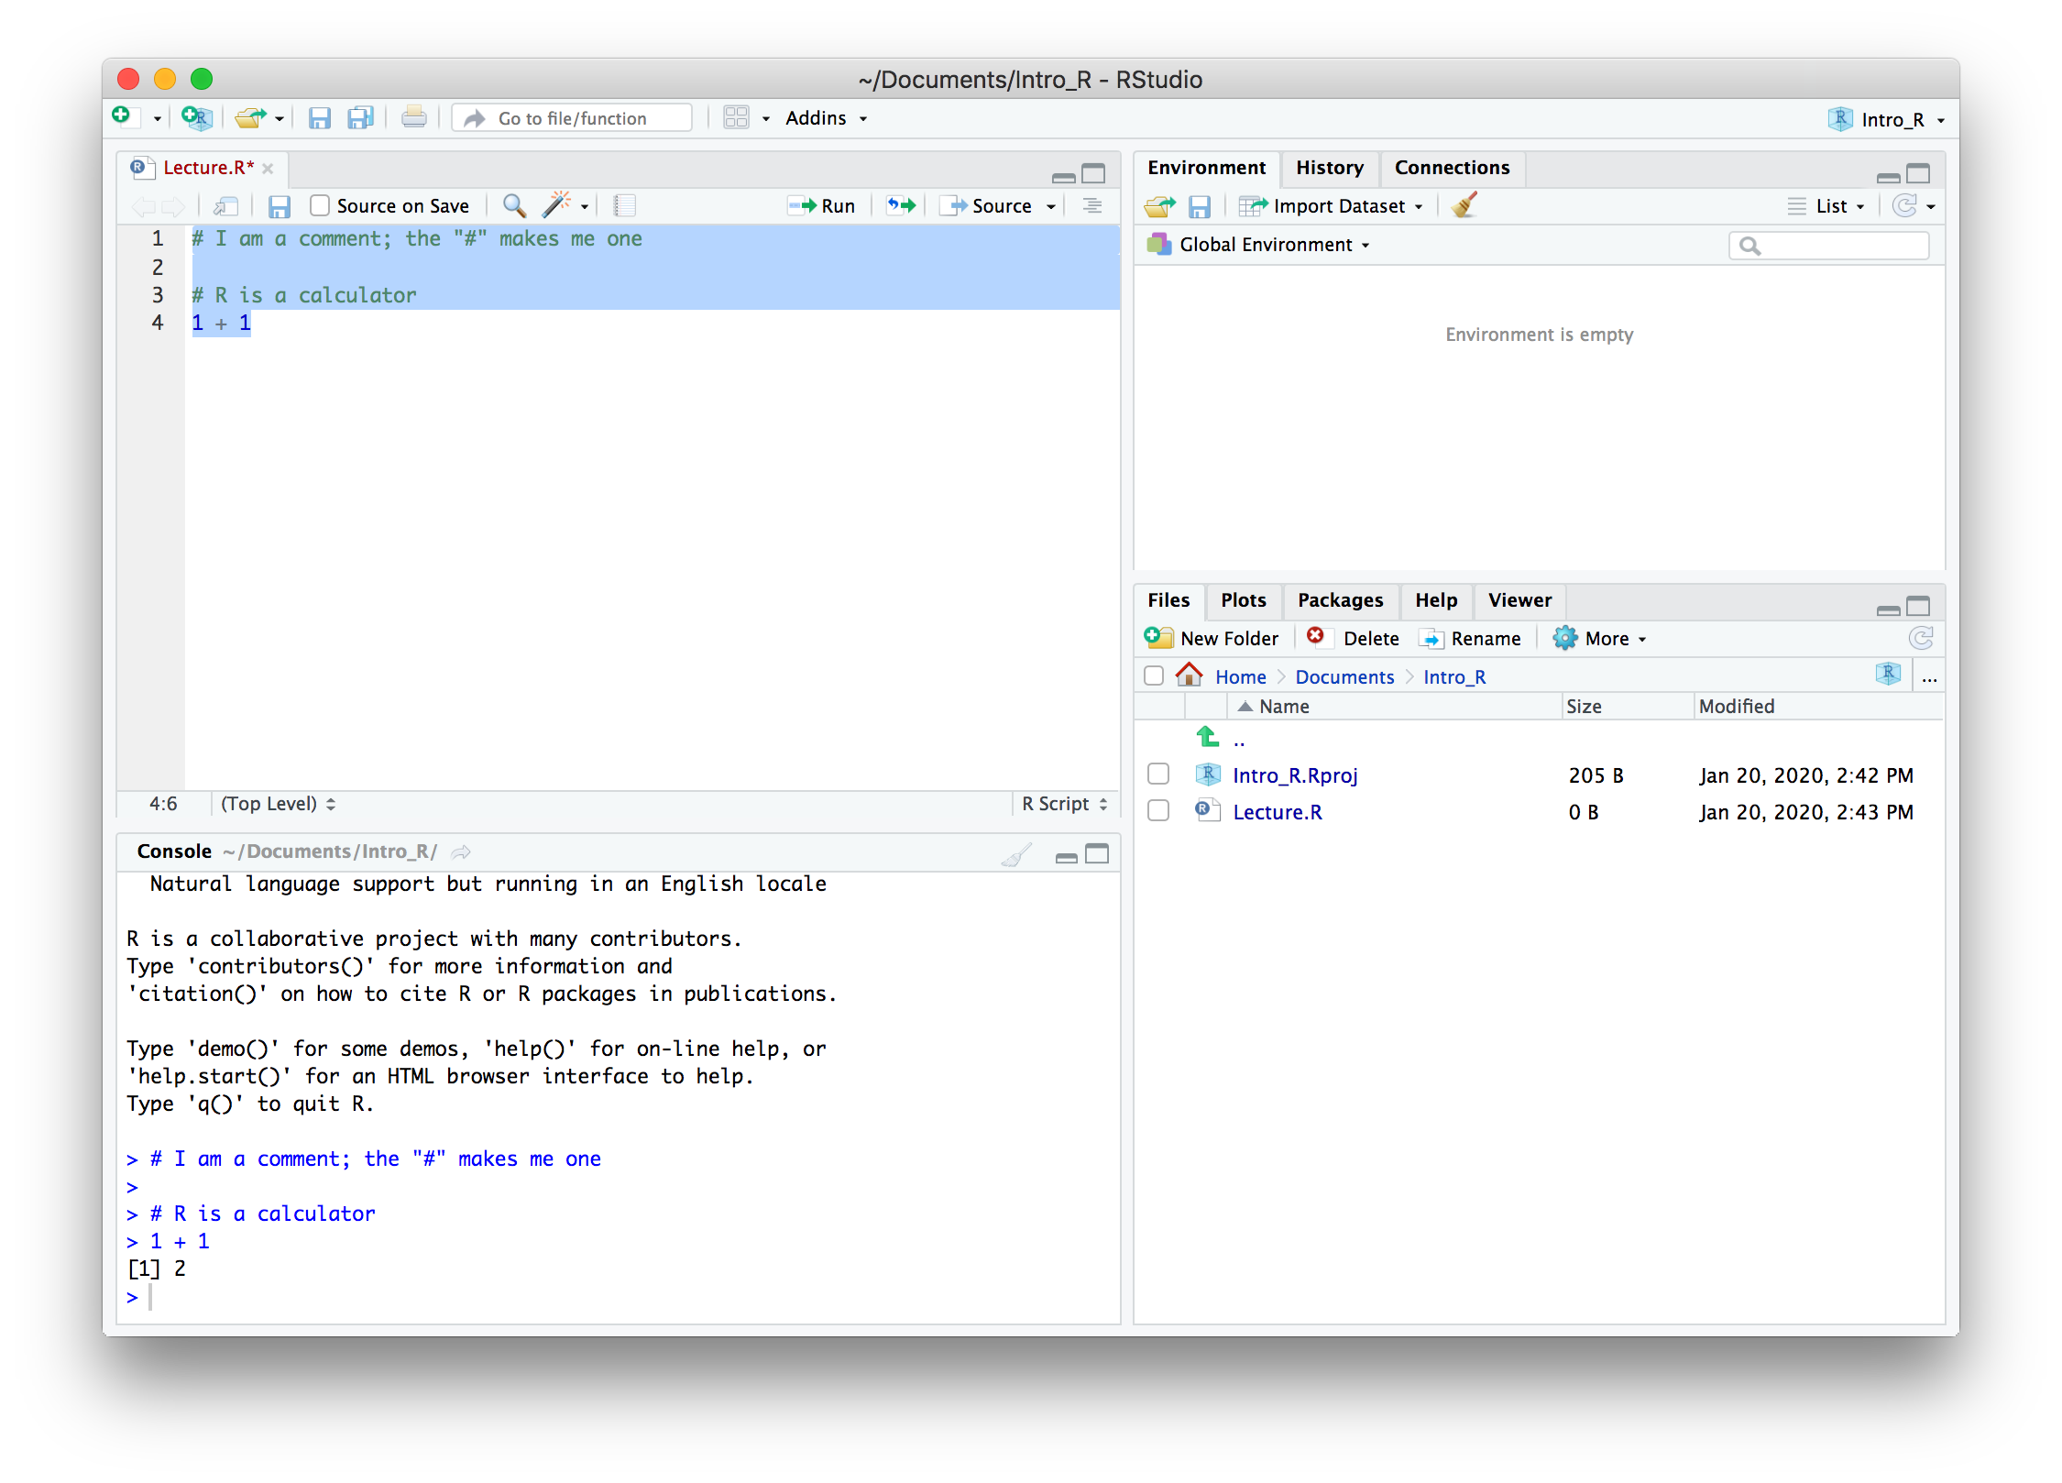Click the Home house icon in breadcrumb
Screen dimensions: 2062x1483
1190,675
